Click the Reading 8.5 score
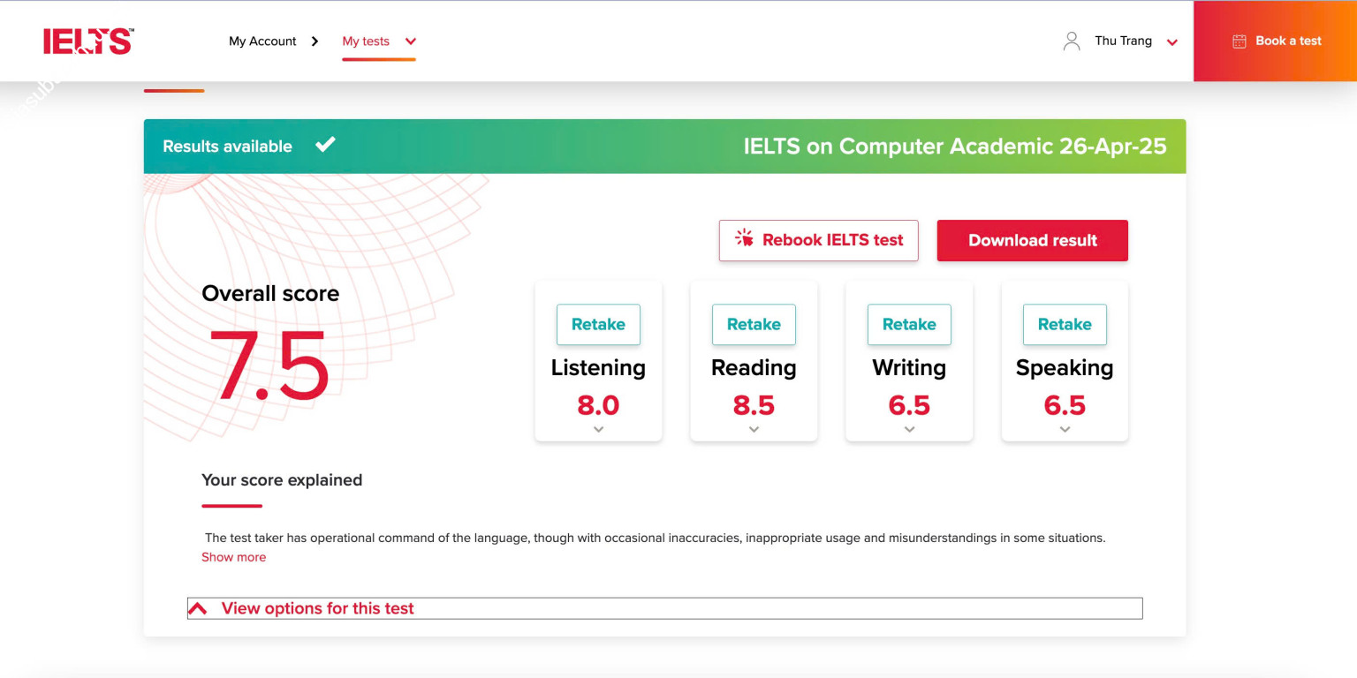The width and height of the screenshot is (1357, 678). (754, 405)
